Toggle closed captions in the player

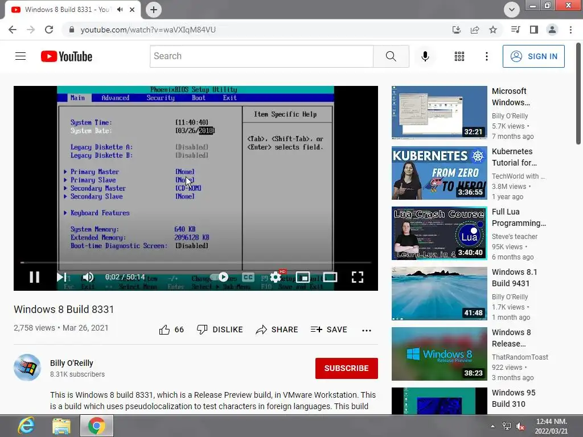point(248,277)
